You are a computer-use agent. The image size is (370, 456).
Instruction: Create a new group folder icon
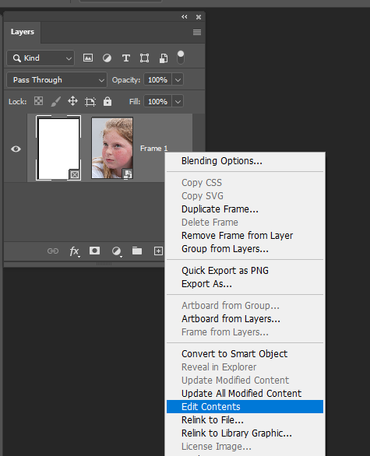click(137, 251)
